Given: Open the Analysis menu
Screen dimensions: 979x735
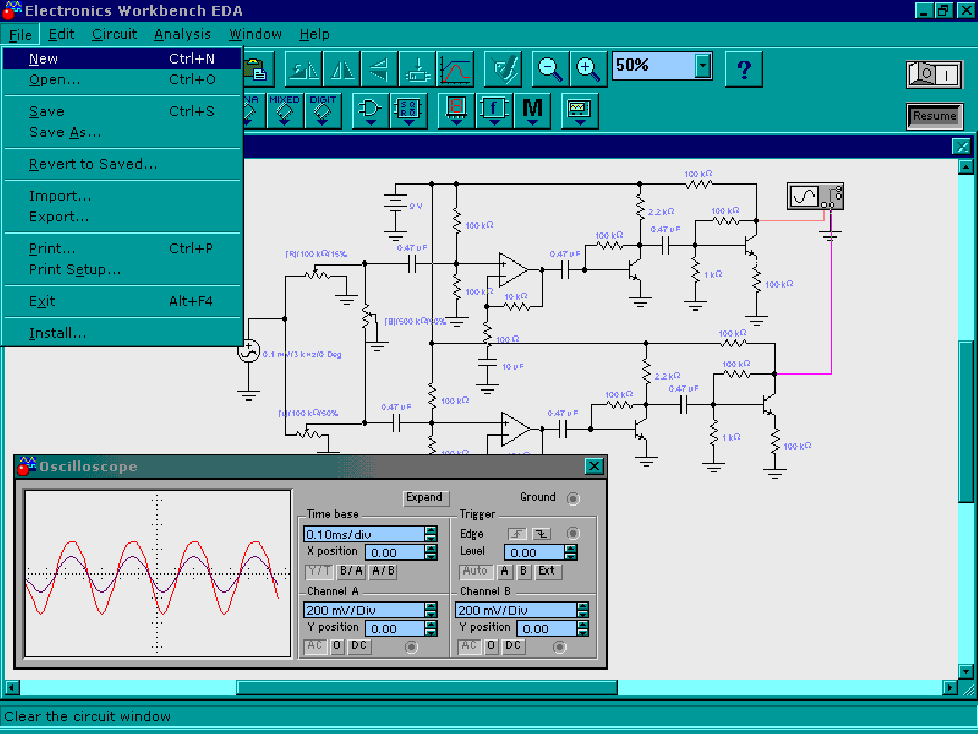Looking at the screenshot, I should pyautogui.click(x=182, y=34).
